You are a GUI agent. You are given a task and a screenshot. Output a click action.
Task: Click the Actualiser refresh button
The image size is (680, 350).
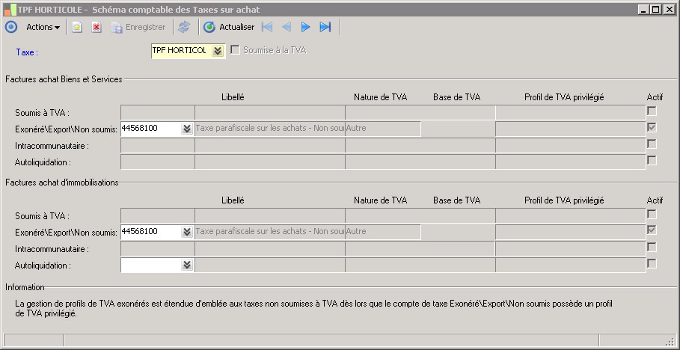(x=229, y=27)
